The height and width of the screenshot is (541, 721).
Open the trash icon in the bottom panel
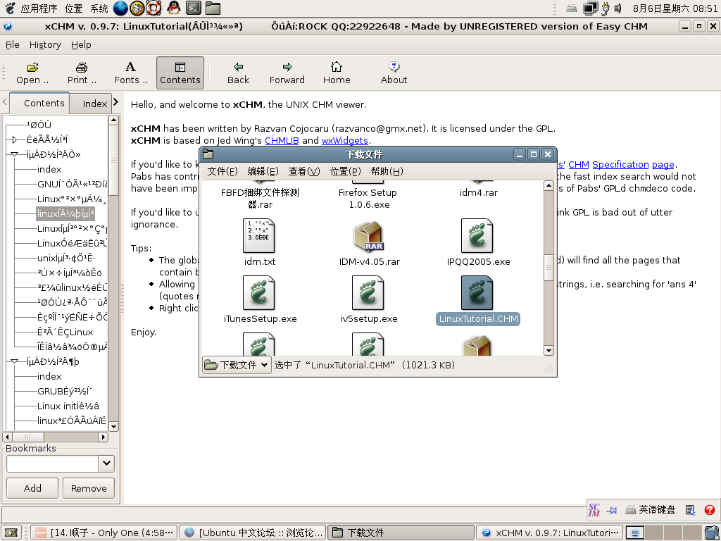713,533
